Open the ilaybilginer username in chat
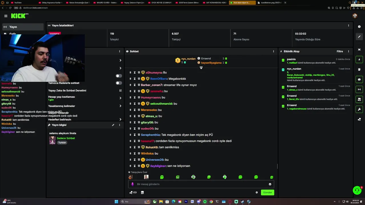 [x=158, y=166]
